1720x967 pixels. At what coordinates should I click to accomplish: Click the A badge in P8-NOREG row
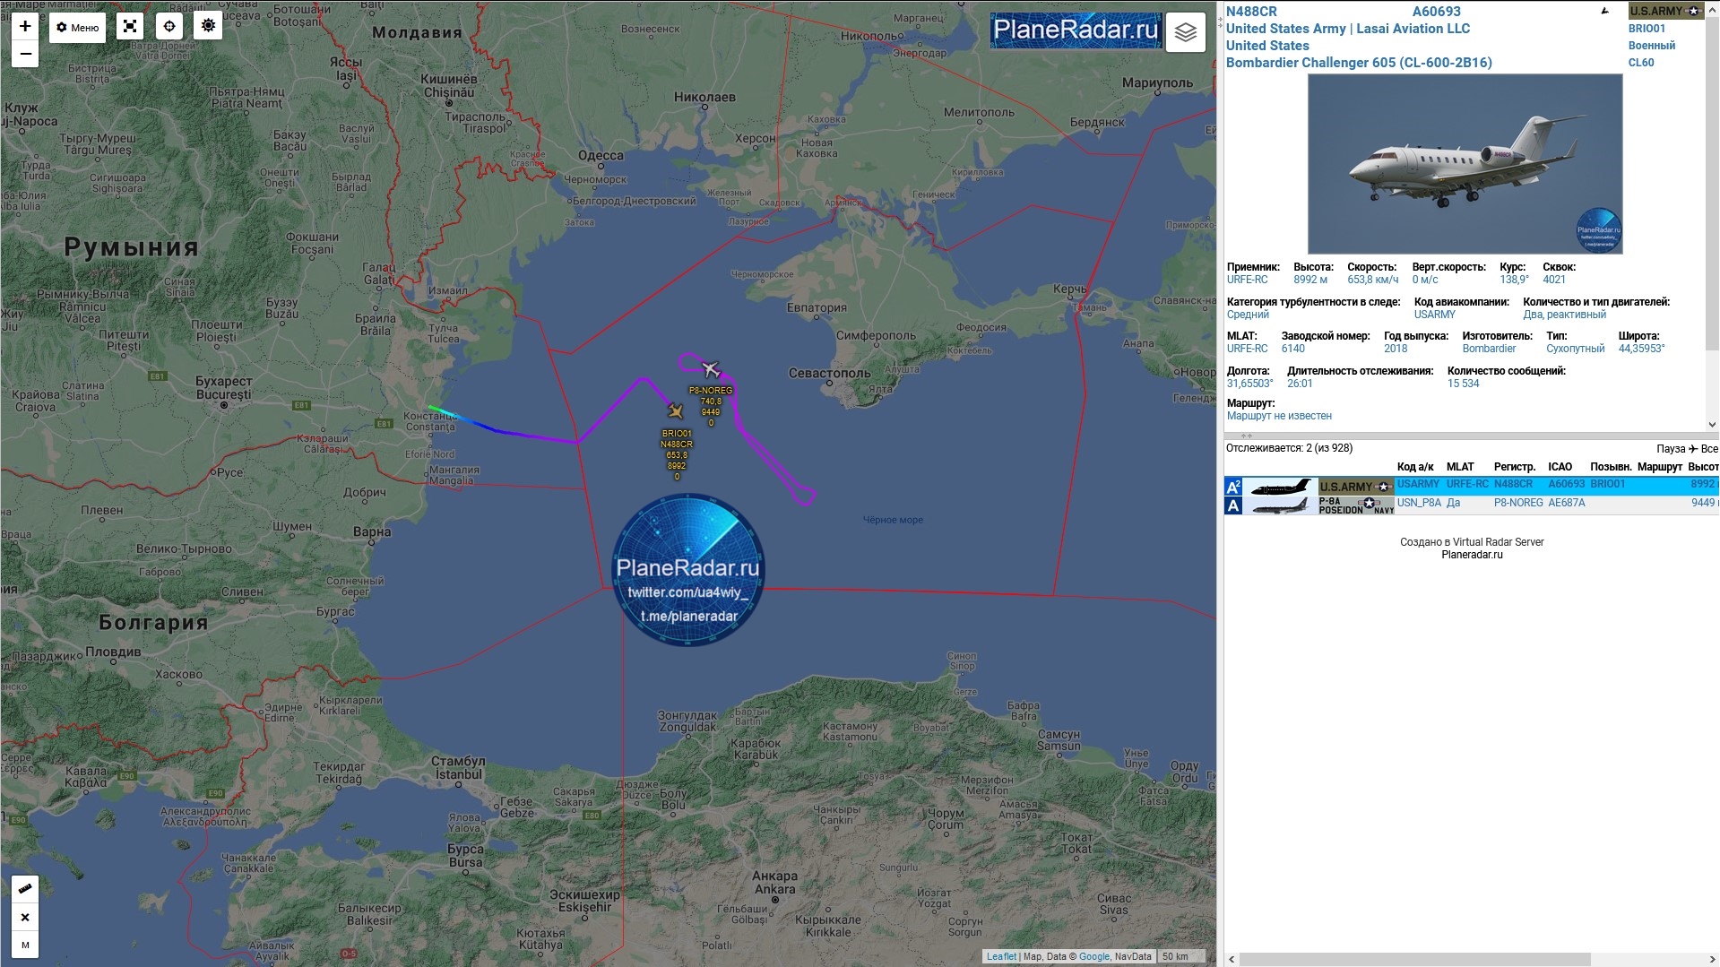[1233, 505]
